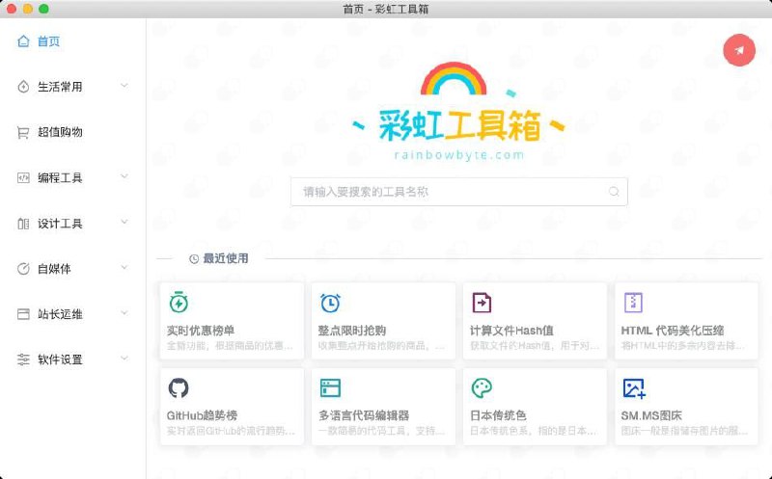Click the yellow minimize window button

coord(28,9)
